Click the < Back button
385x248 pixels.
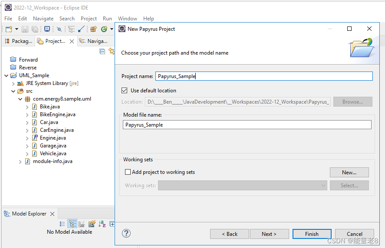pos(230,234)
